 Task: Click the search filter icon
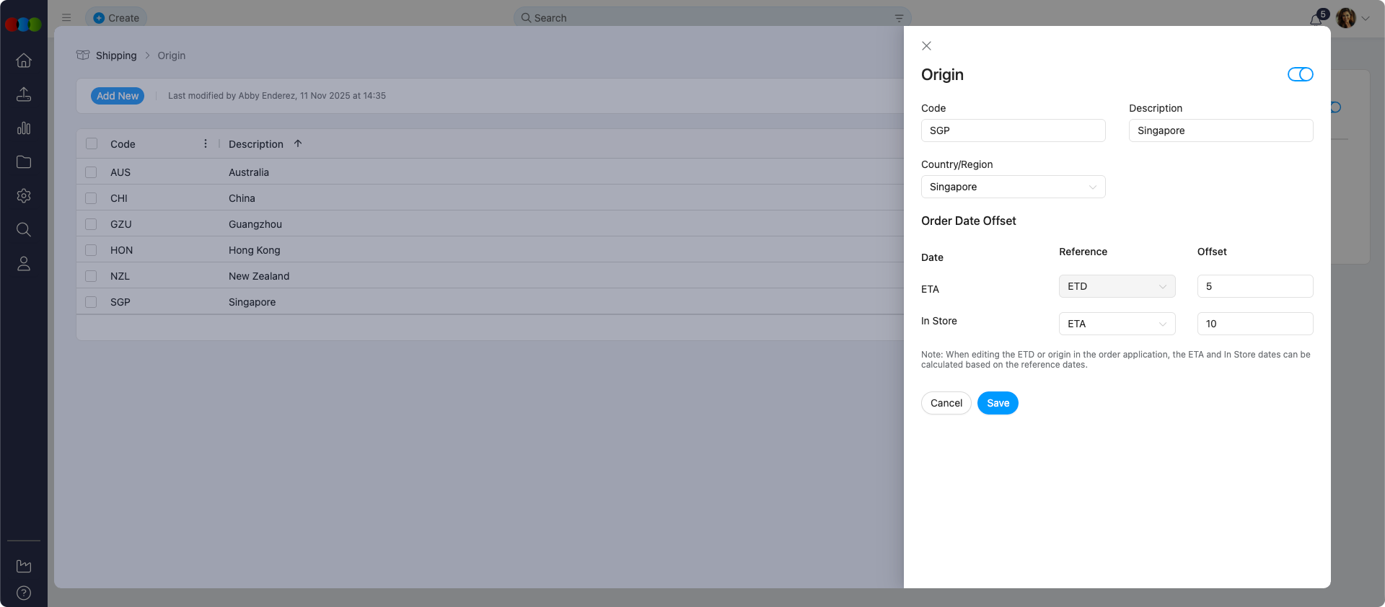pyautogui.click(x=899, y=18)
